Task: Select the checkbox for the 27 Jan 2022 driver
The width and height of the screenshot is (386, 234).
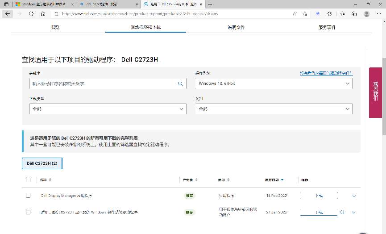Action: pyautogui.click(x=28, y=212)
